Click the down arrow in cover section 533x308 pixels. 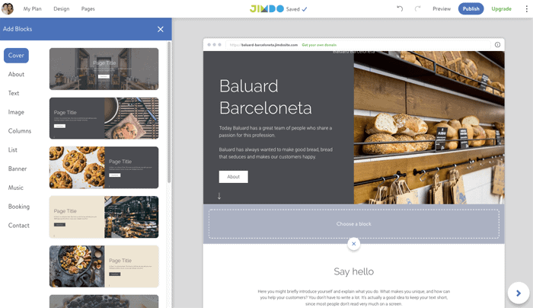coord(219,196)
